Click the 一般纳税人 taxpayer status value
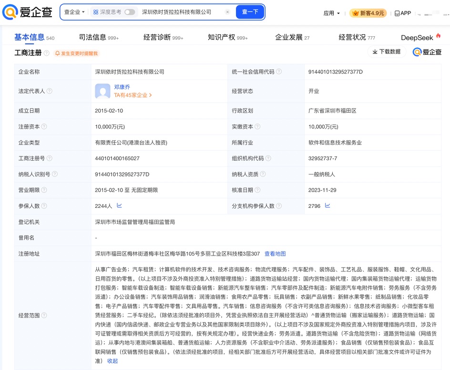450x370 pixels. pos(321,174)
